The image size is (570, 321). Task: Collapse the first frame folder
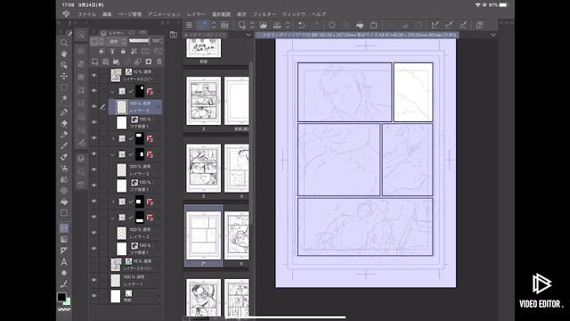(x=112, y=91)
